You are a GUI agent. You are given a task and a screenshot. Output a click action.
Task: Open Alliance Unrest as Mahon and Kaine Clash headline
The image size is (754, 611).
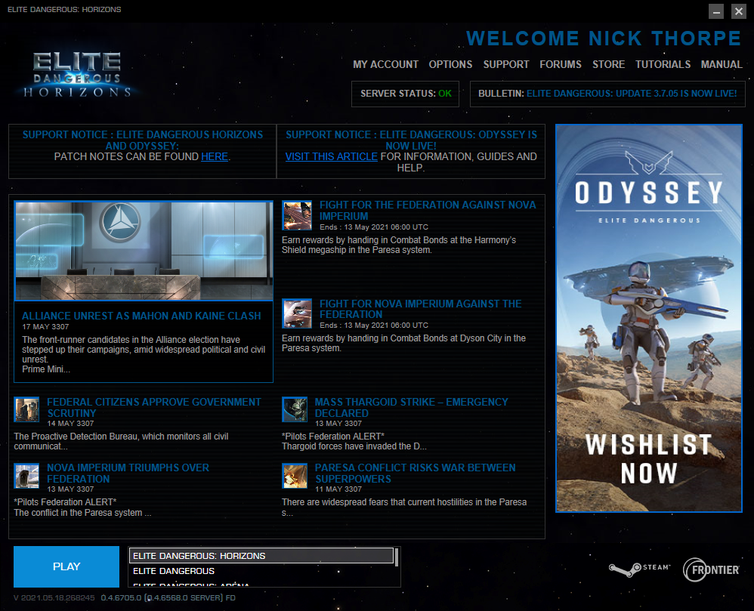click(x=141, y=316)
